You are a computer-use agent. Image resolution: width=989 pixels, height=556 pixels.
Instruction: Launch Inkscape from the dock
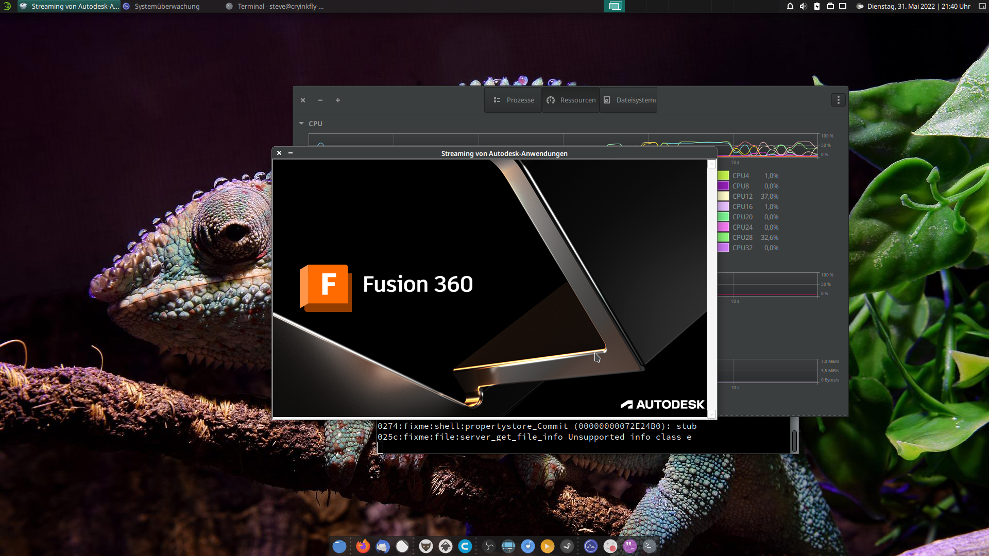pos(445,546)
